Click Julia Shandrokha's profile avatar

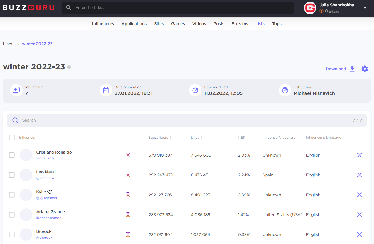pyautogui.click(x=310, y=8)
